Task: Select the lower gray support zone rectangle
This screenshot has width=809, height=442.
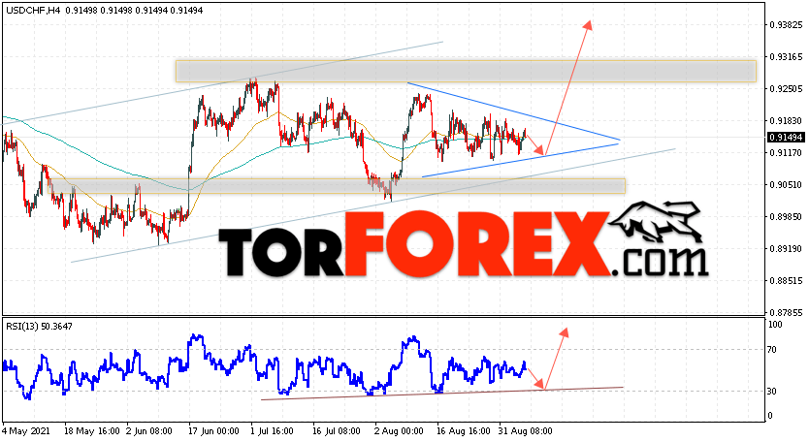Action: (337, 186)
